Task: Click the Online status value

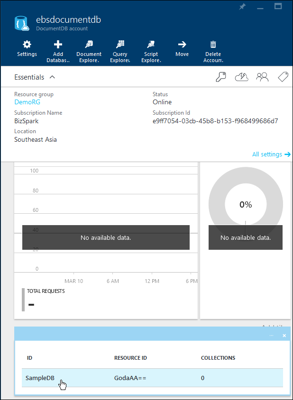Action: pos(162,102)
